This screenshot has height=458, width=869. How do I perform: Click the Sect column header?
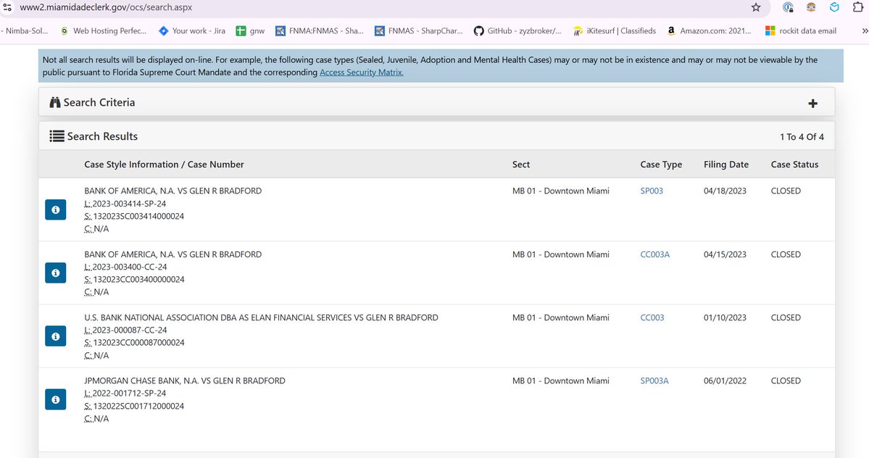pyautogui.click(x=521, y=165)
